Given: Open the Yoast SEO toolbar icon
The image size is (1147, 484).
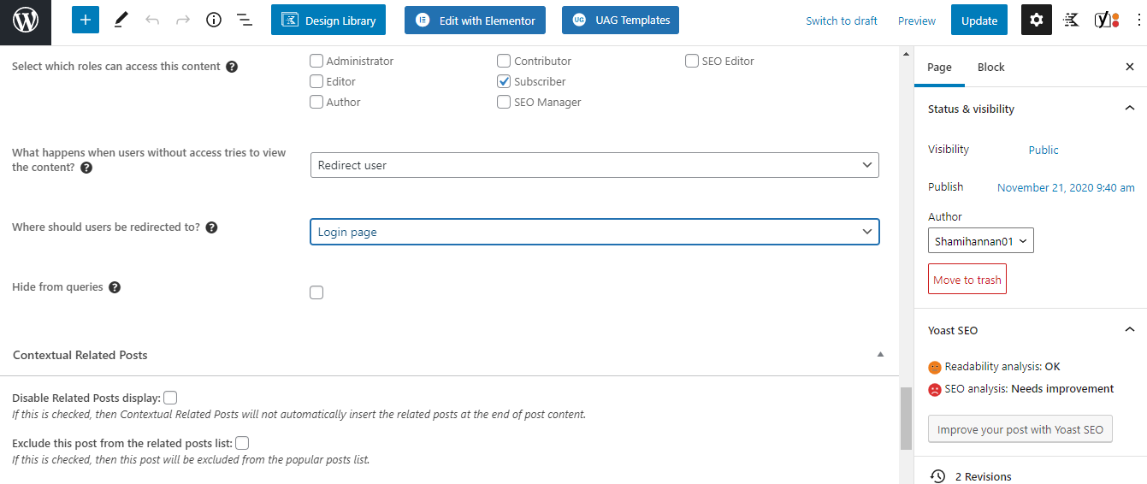Looking at the screenshot, I should click(1107, 21).
